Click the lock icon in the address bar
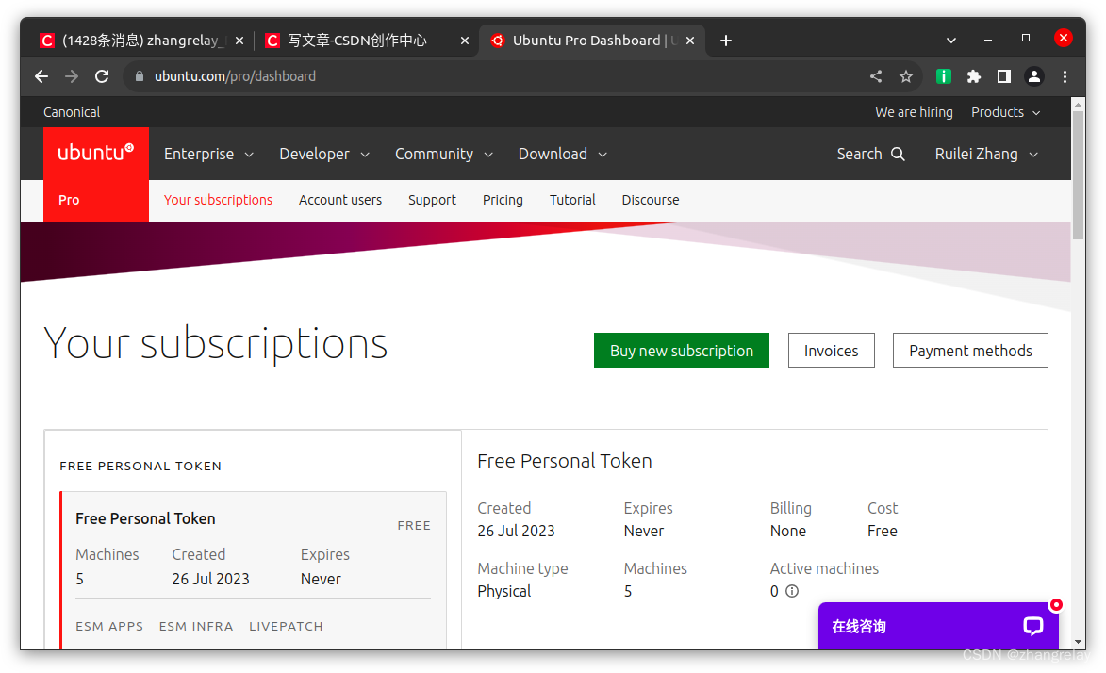The width and height of the screenshot is (1106, 673). tap(140, 76)
